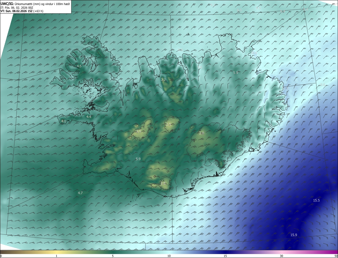Click the 4.5 value over the Westfjords
The image size is (338, 258).
point(79,66)
